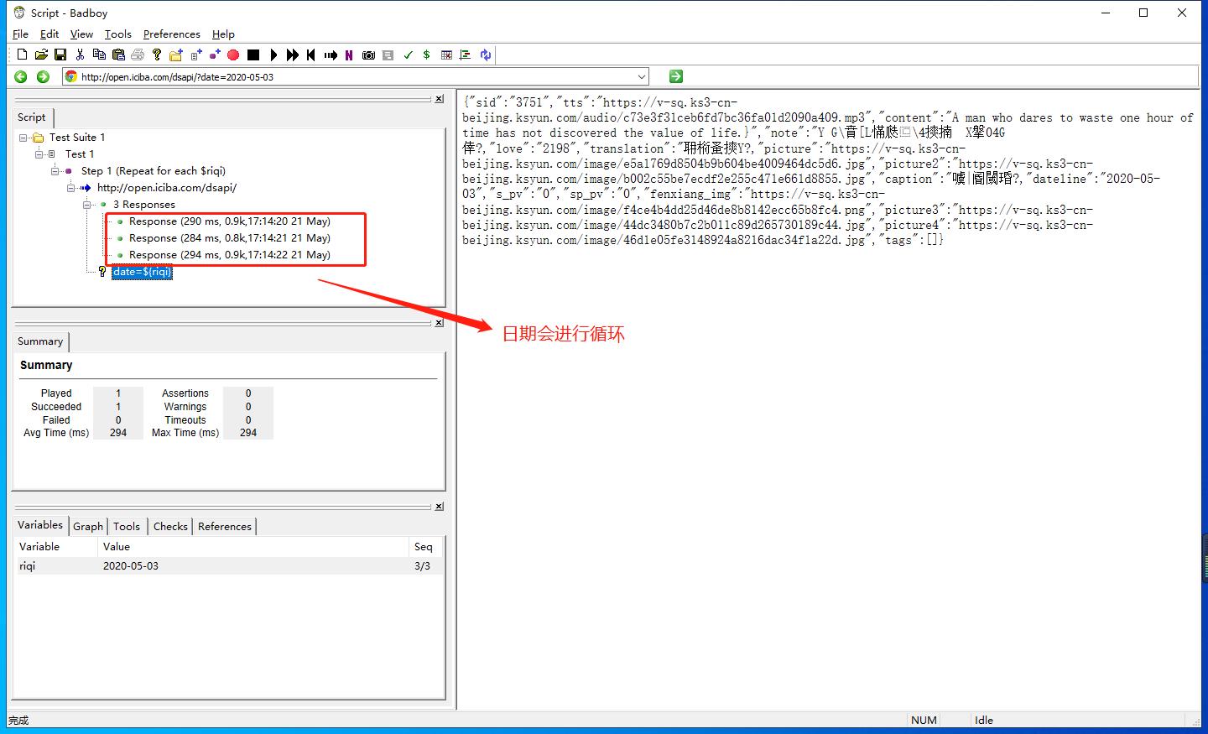This screenshot has height=734, width=1208.
Task: Toggle navigation mode purple N icon
Action: click(x=349, y=55)
